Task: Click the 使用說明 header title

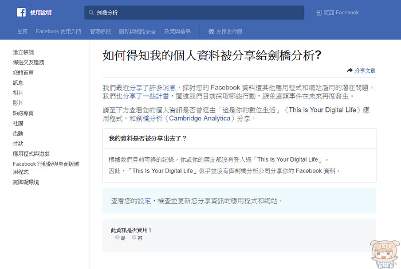Action: click(41, 13)
